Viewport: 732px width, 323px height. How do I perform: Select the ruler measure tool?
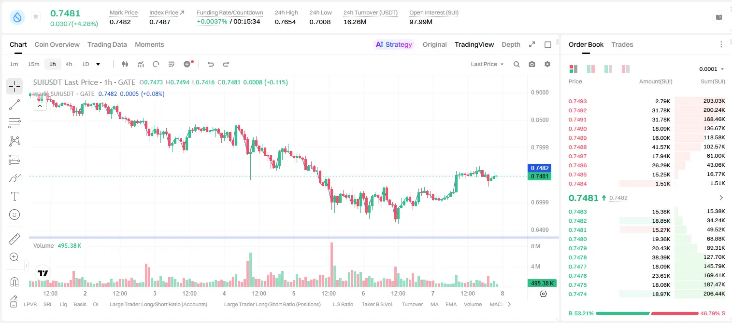[14, 239]
